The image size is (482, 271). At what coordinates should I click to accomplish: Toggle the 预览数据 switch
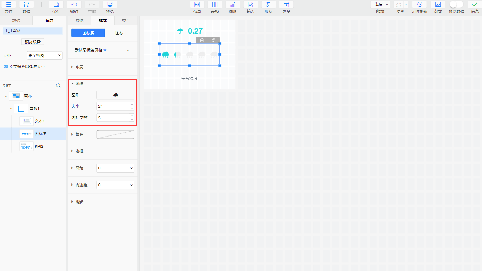456,5
